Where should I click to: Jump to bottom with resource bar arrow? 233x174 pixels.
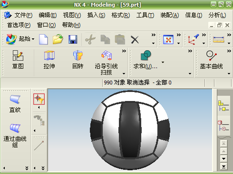point(223,166)
